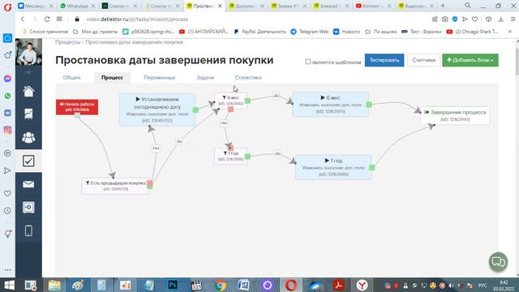Select 'Завершение процесса' block
This screenshot has width=519, height=292.
455,115
